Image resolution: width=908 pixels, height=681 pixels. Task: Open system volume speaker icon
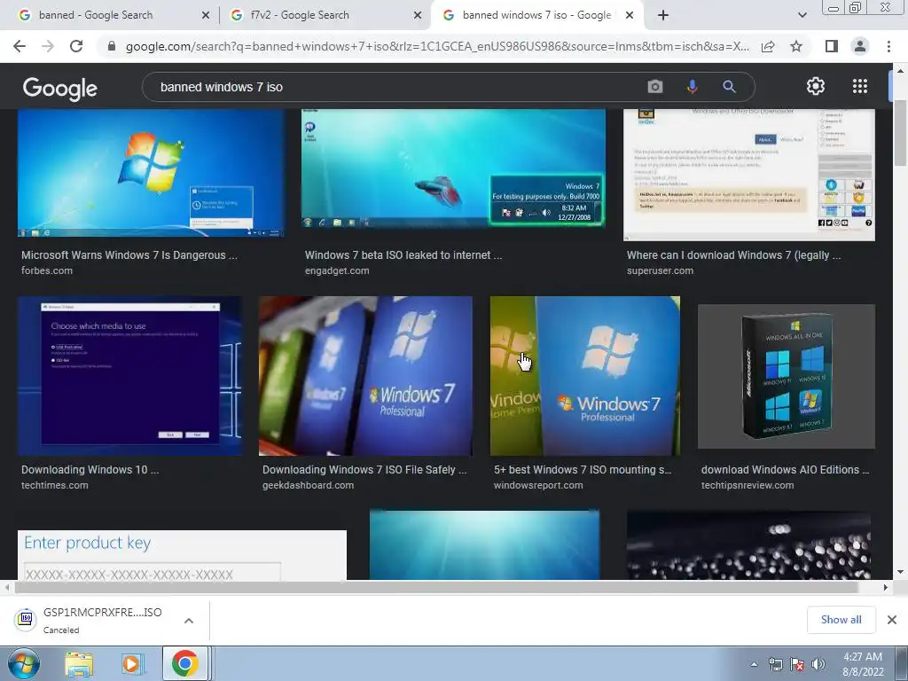point(818,664)
